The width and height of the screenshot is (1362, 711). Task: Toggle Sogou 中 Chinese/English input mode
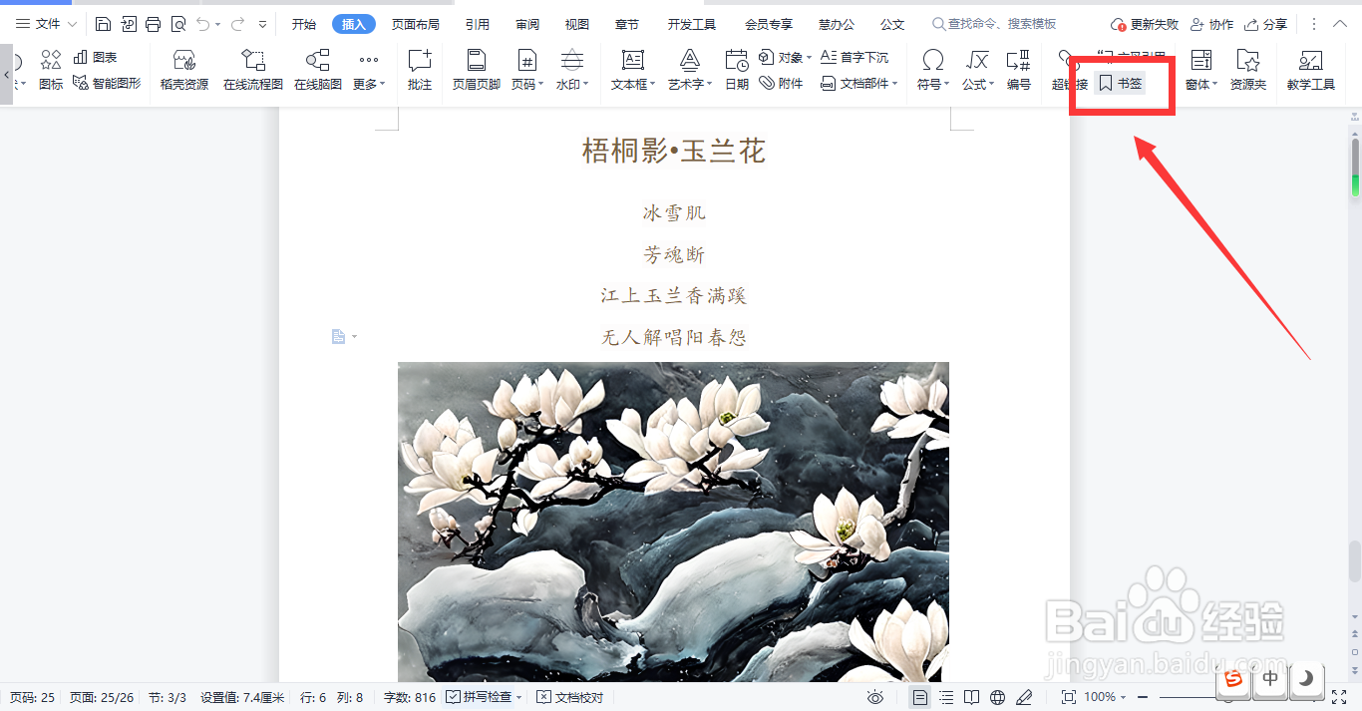tap(1270, 679)
